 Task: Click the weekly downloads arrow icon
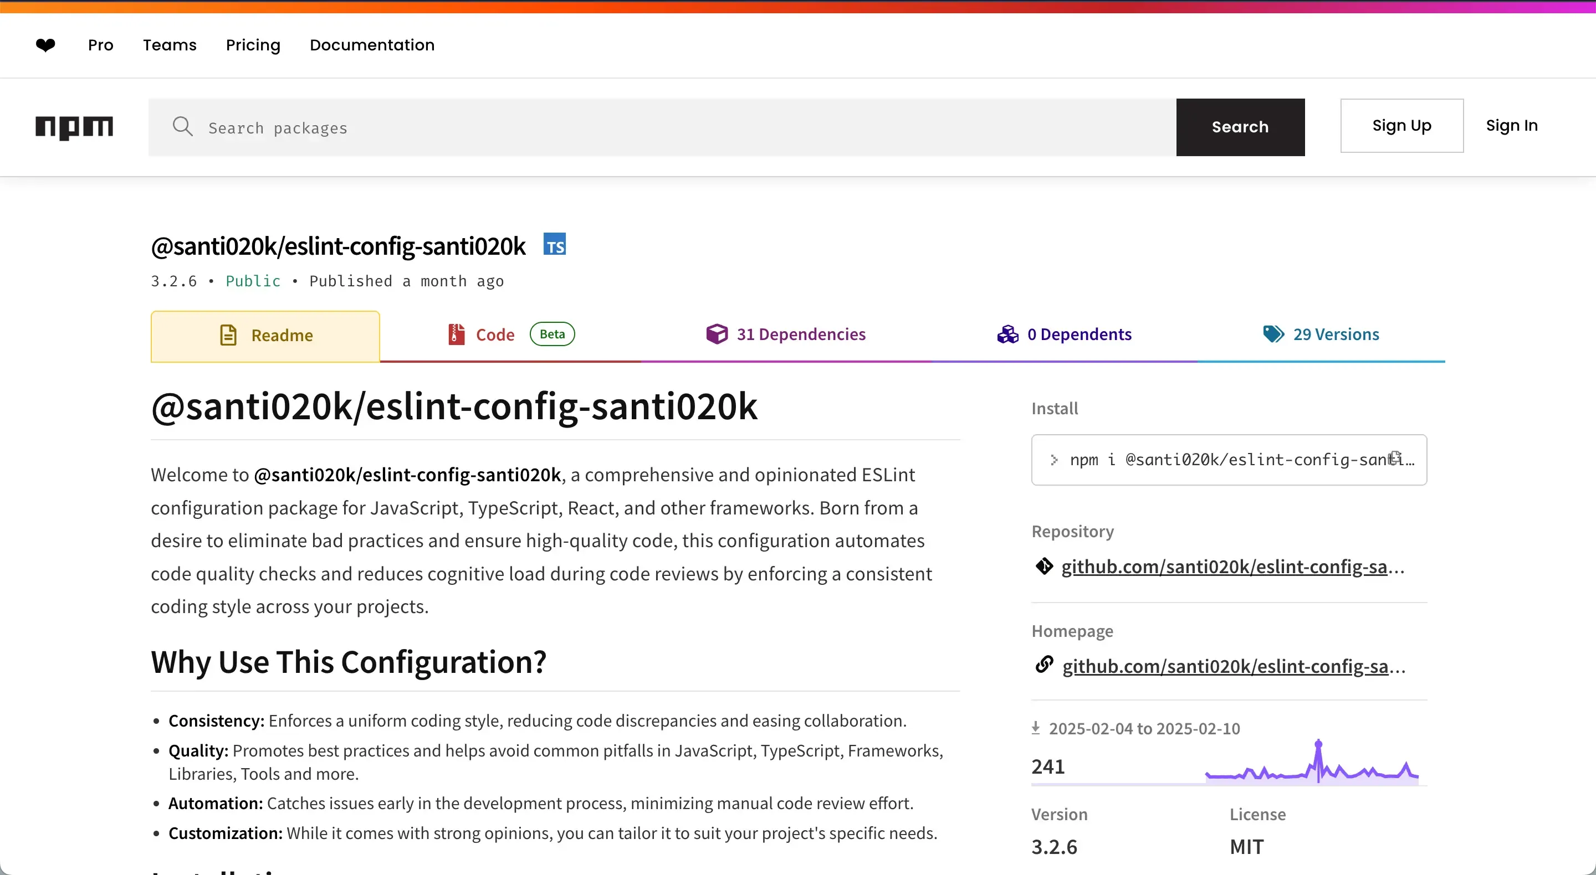[x=1035, y=728]
